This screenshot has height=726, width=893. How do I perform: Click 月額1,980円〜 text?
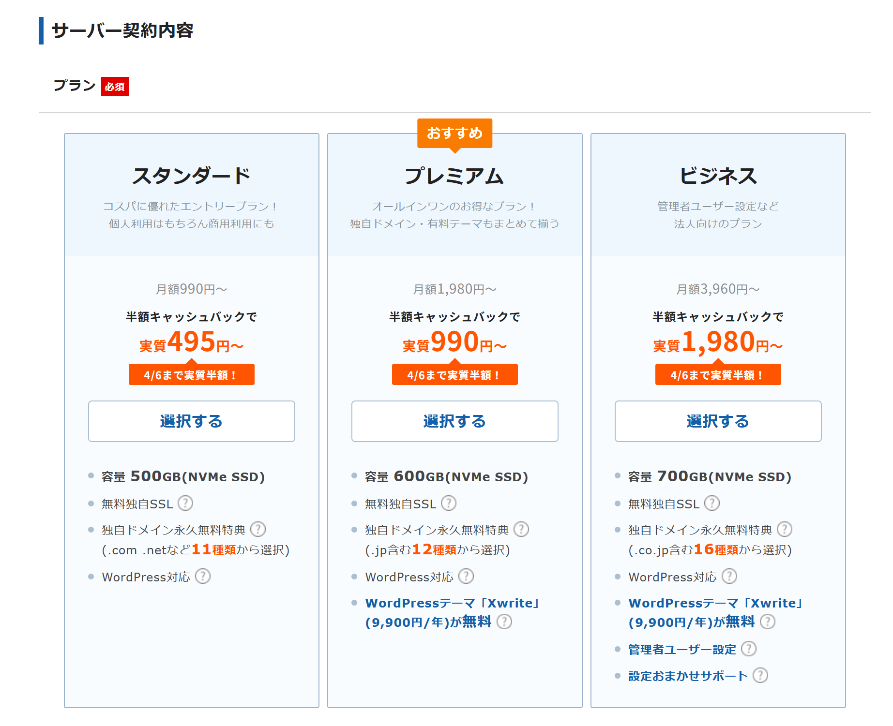click(x=455, y=289)
